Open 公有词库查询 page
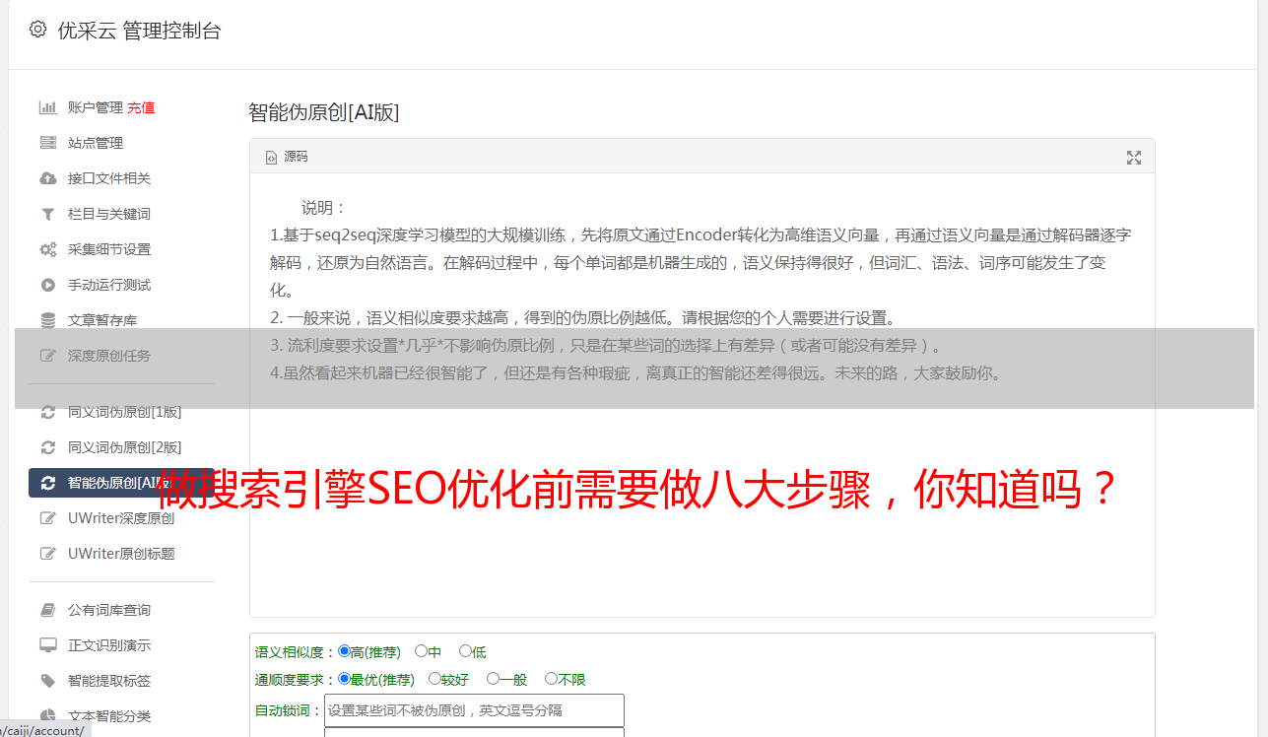This screenshot has width=1268, height=737. click(x=109, y=610)
